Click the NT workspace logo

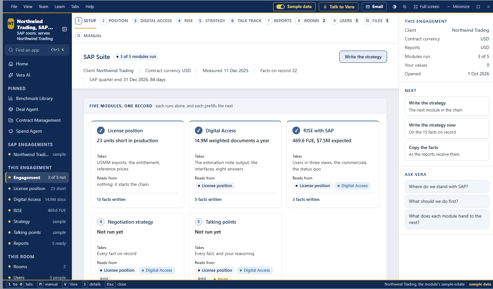[x=11, y=24]
